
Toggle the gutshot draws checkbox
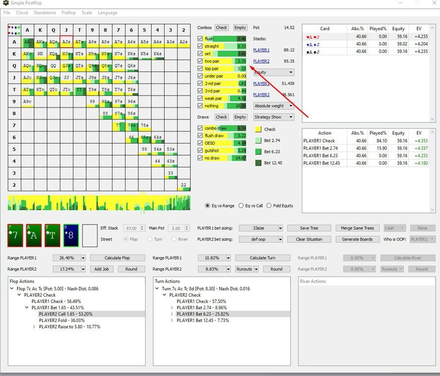click(200, 150)
